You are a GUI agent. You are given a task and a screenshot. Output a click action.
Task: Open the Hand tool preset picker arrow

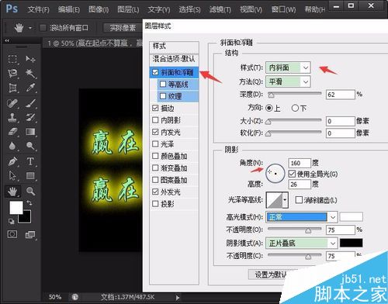click(x=30, y=28)
